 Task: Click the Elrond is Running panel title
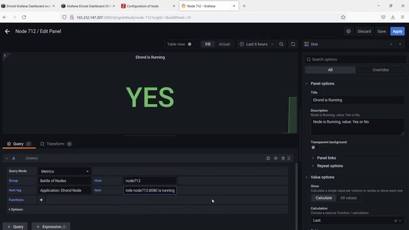[150, 57]
